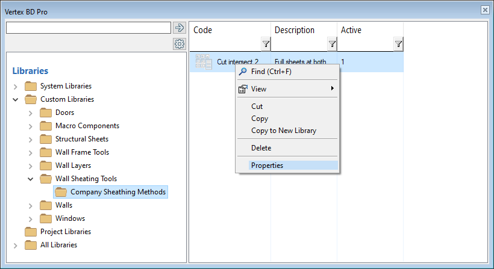This screenshot has width=494, height=269.
Task: Collapse the Wall Sheating Tools node
Action: click(x=31, y=179)
